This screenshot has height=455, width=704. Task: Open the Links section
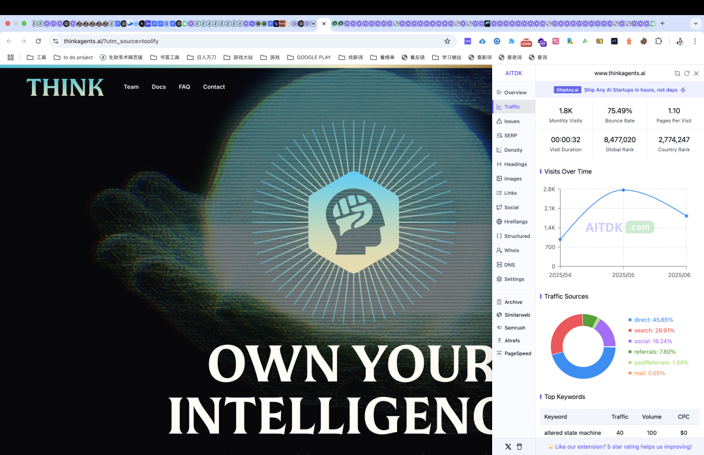(507, 193)
